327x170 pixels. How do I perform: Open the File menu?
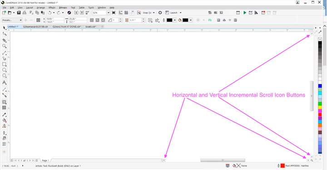point(5,8)
